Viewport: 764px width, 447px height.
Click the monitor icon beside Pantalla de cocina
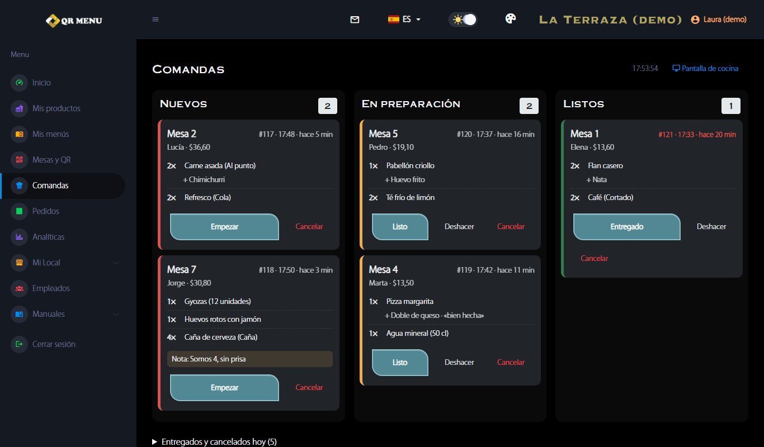pos(676,68)
